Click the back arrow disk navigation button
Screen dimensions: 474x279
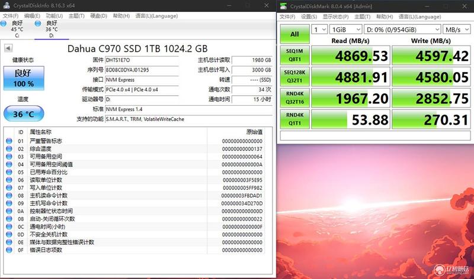pos(8,48)
